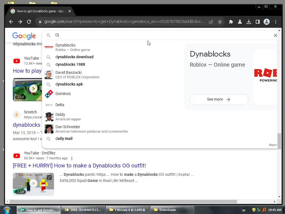Close the Google search tab
The width and height of the screenshot is (285, 214).
(x=69, y=11)
